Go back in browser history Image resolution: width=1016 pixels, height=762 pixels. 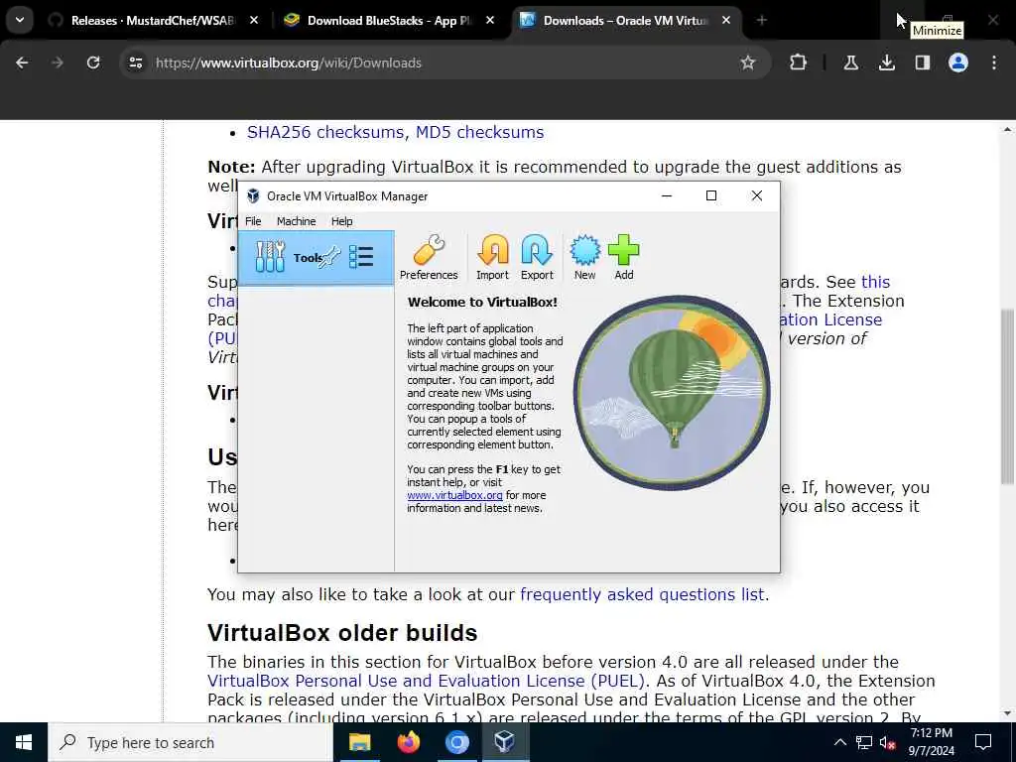(x=22, y=63)
